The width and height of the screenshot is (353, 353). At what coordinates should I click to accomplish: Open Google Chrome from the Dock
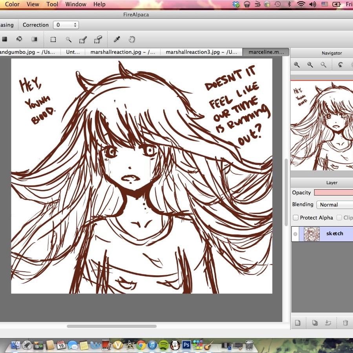coord(141,345)
